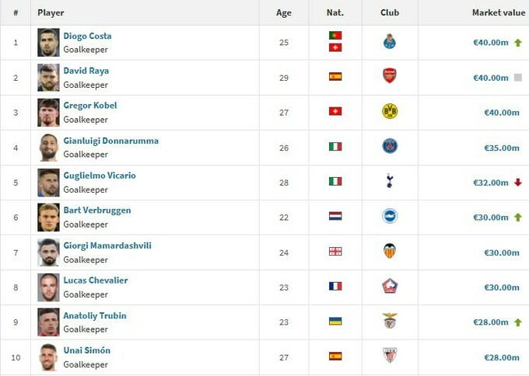Viewport: 529px width, 376px height.
Task: Click the Lille club crest
Action: 390,286
